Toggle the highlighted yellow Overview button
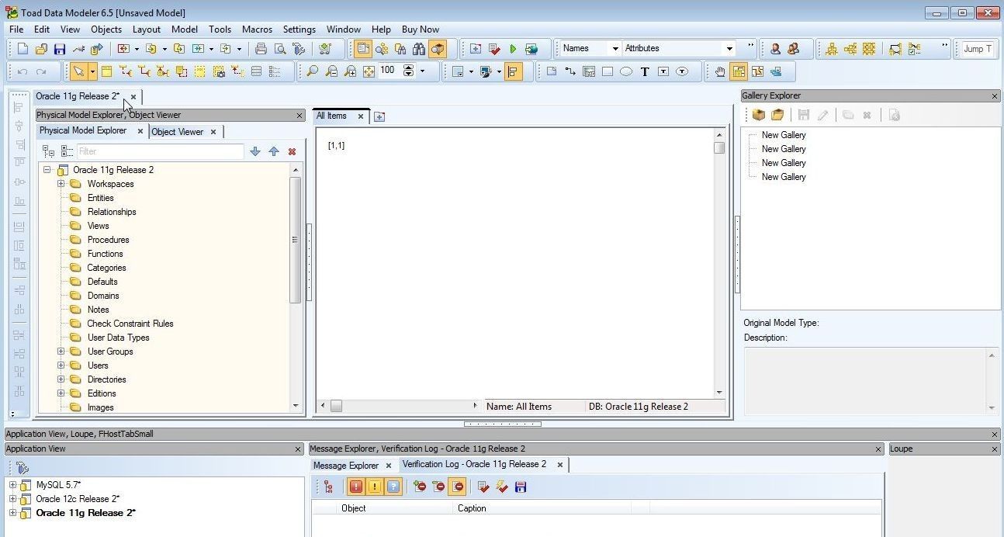Screen dimensions: 1004x537 (x=739, y=71)
